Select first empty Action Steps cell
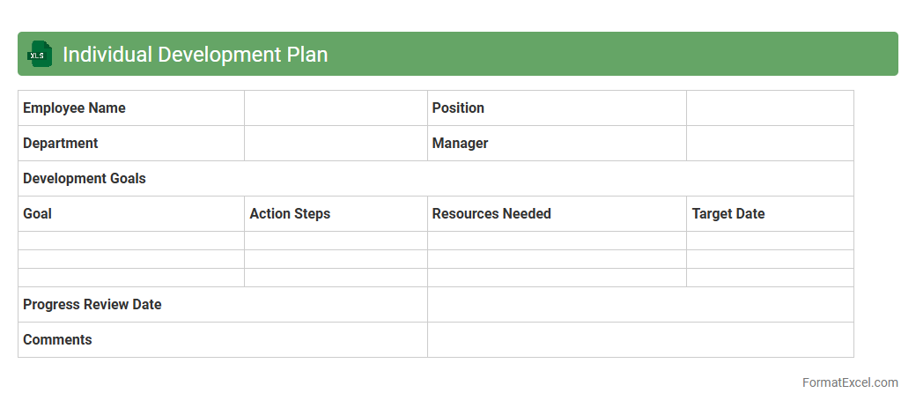 click(x=336, y=241)
